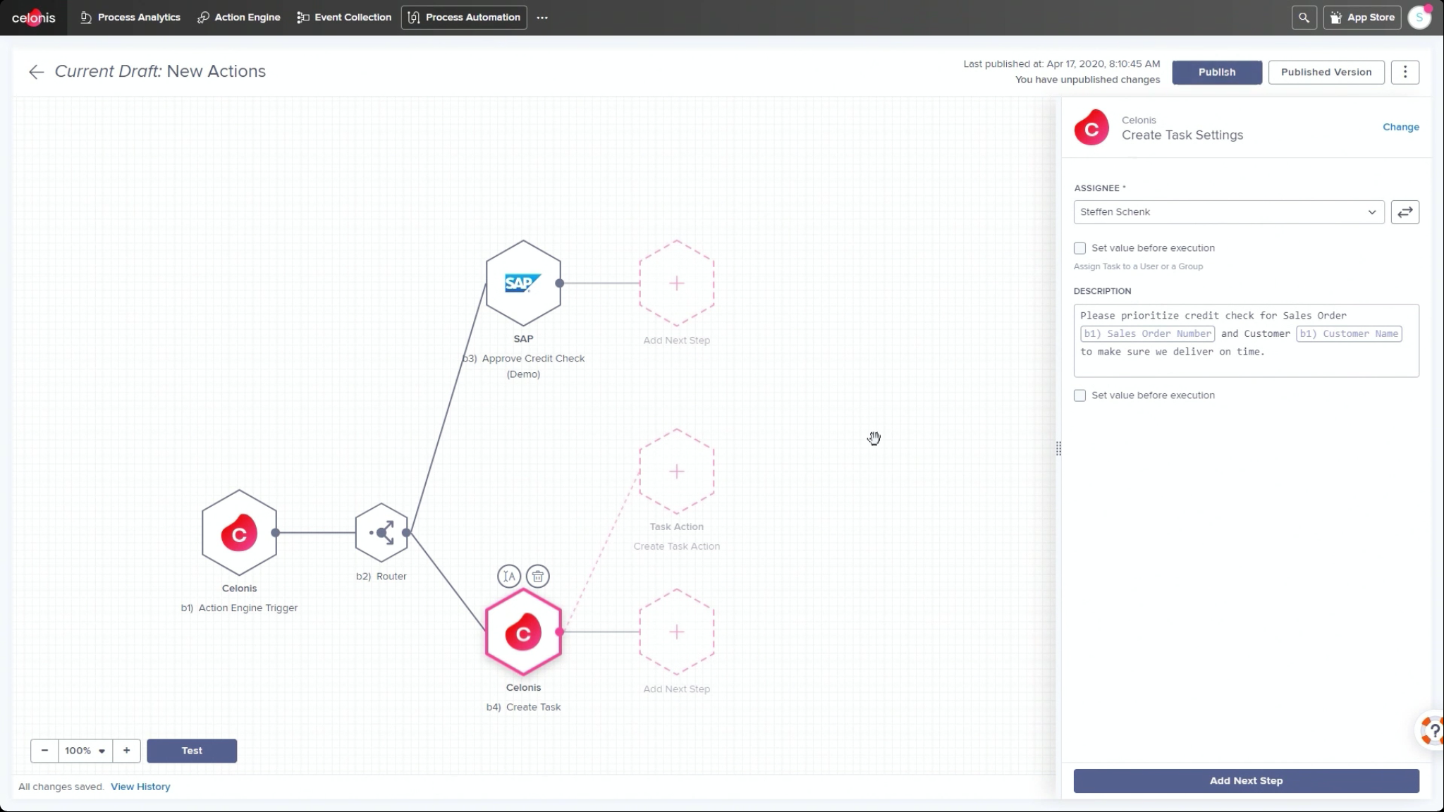Image resolution: width=1444 pixels, height=812 pixels.
Task: Select the b4 Create Task node
Action: tap(522, 632)
